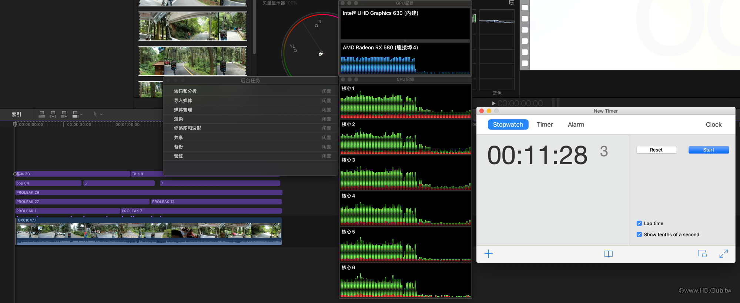The width and height of the screenshot is (740, 303).
Task: Switch to the Timer tab
Action: click(x=545, y=125)
